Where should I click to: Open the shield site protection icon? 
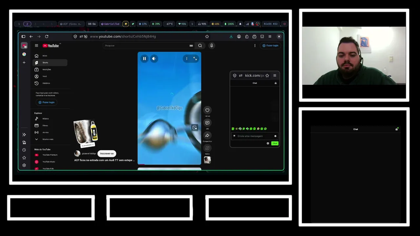click(75, 36)
